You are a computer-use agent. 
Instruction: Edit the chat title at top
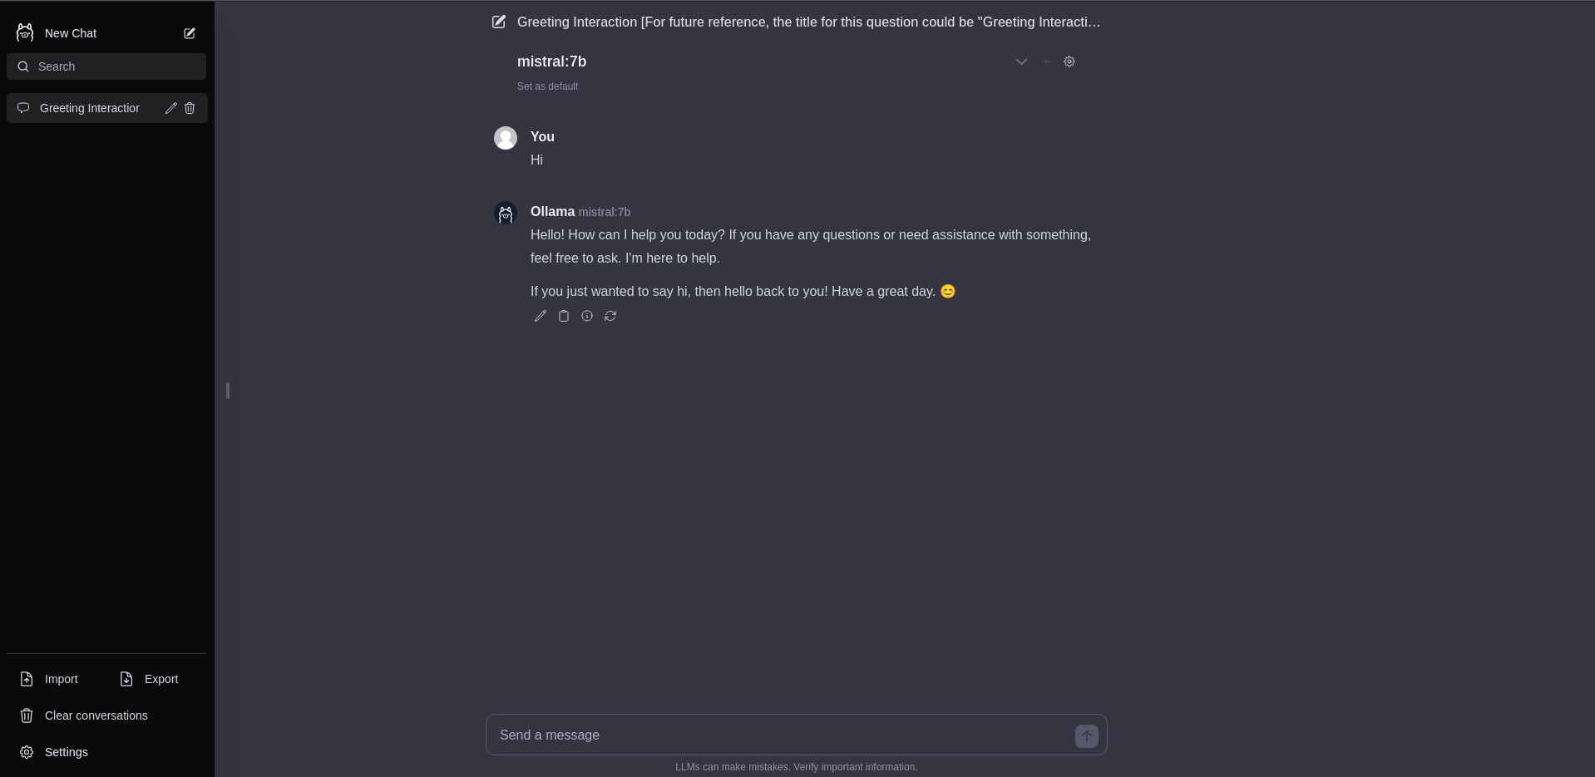499,22
